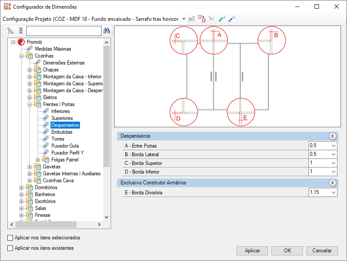Expand the Chapas folder
347x261 pixels.
click(29, 70)
